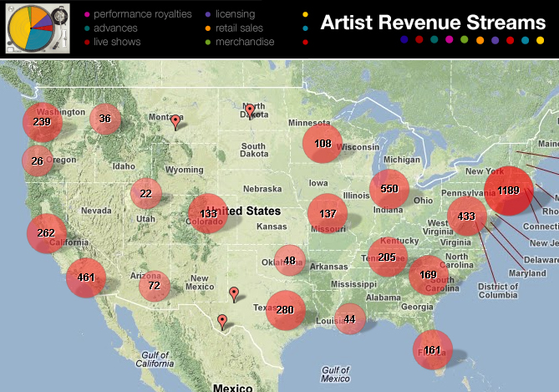Screen dimensions: 559x392
Task: Open the 550 cluster over Indiana
Action: point(389,189)
